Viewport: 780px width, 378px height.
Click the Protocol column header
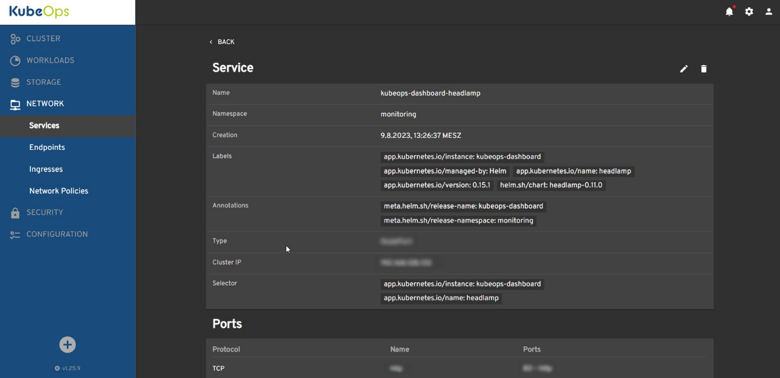[226, 349]
